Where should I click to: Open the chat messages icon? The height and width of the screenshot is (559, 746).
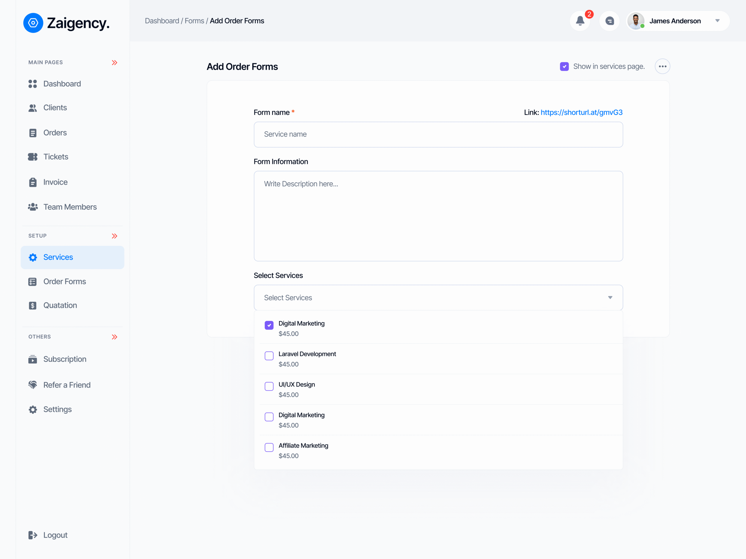pyautogui.click(x=609, y=21)
